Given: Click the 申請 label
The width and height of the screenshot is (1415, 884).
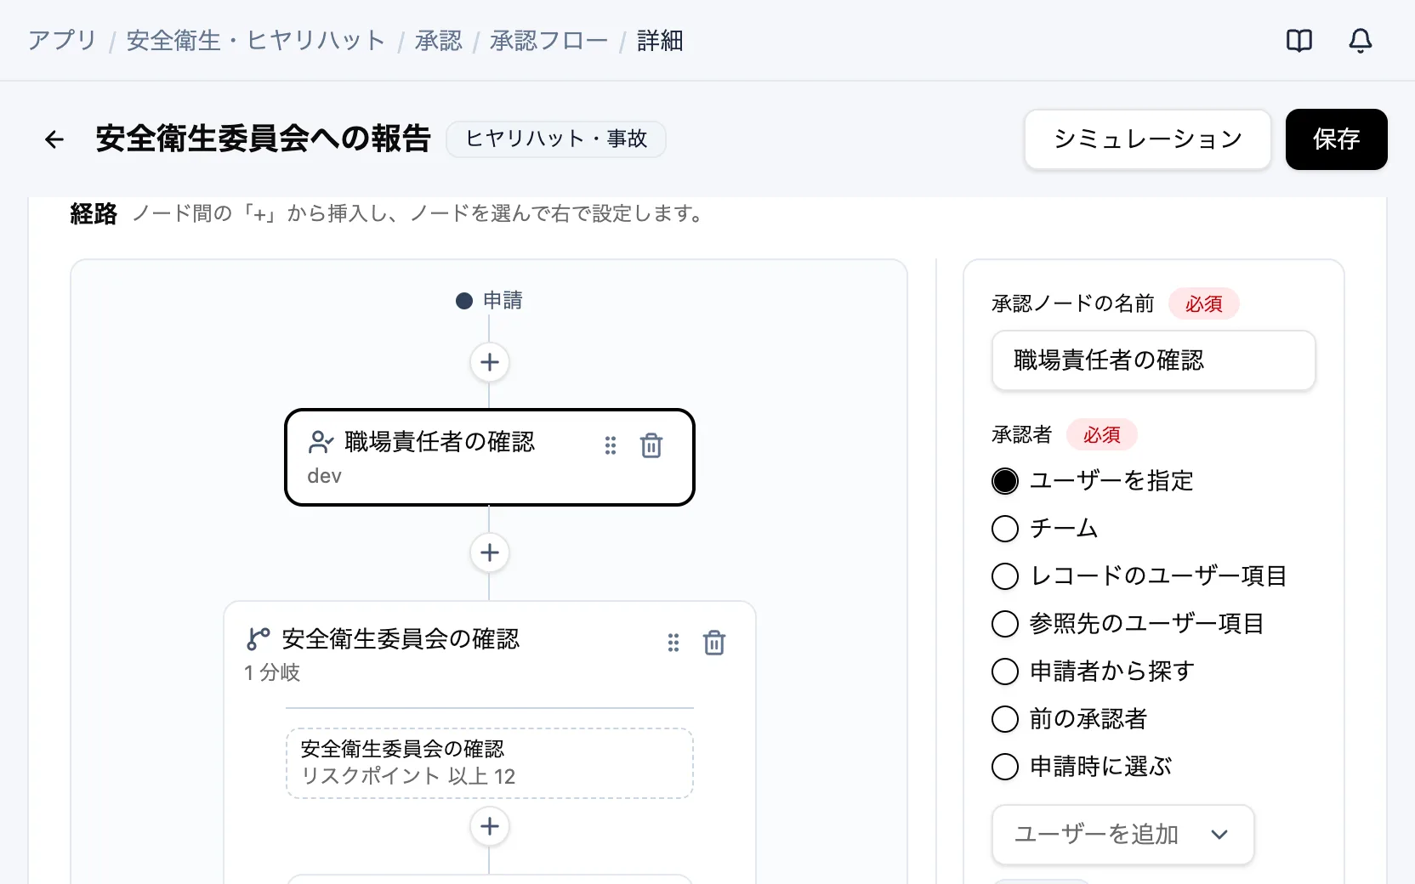Looking at the screenshot, I should click(x=503, y=301).
